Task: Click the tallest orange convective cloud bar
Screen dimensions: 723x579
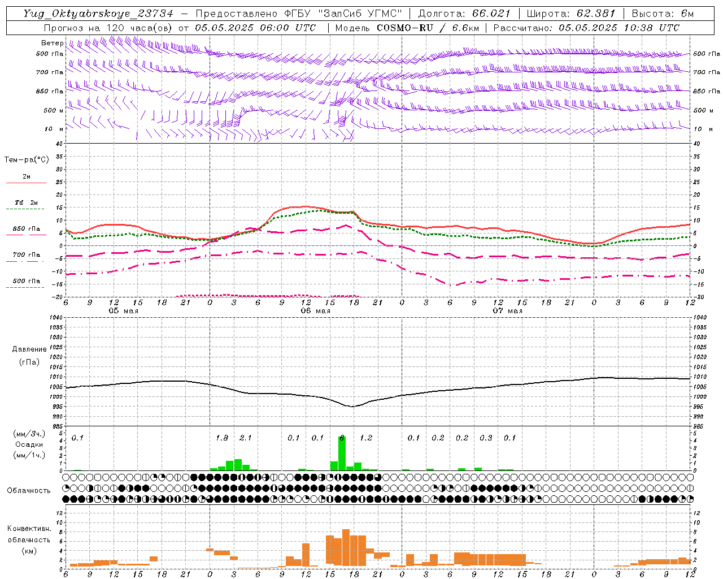Action: (x=346, y=548)
